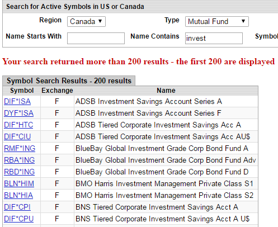Click the Symbol column header

[x=22, y=91]
